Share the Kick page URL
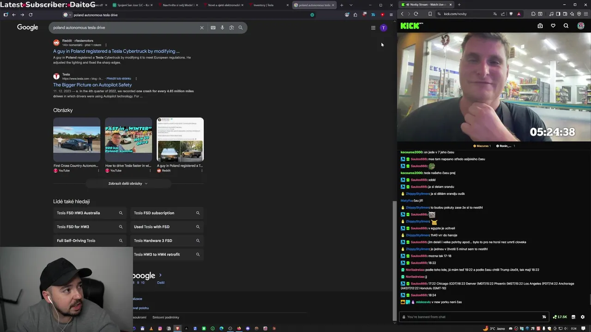Image resolution: width=591 pixels, height=332 pixels. (x=503, y=14)
